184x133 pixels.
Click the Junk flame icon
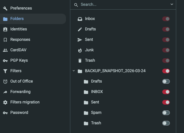(80, 50)
